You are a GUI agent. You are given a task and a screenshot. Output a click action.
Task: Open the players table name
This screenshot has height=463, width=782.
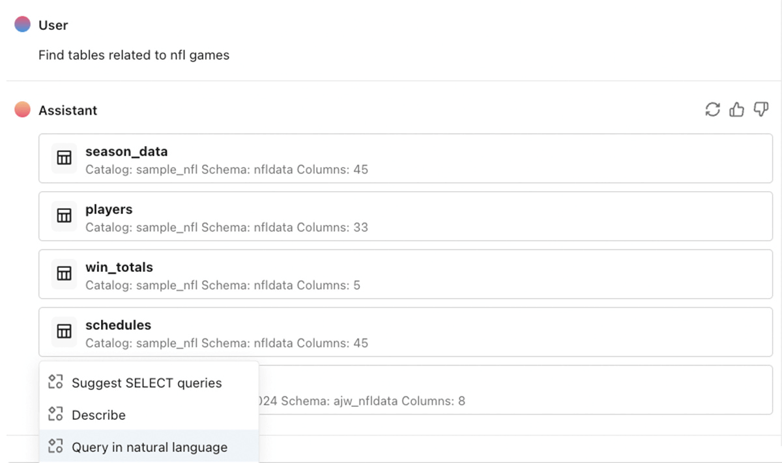109,209
